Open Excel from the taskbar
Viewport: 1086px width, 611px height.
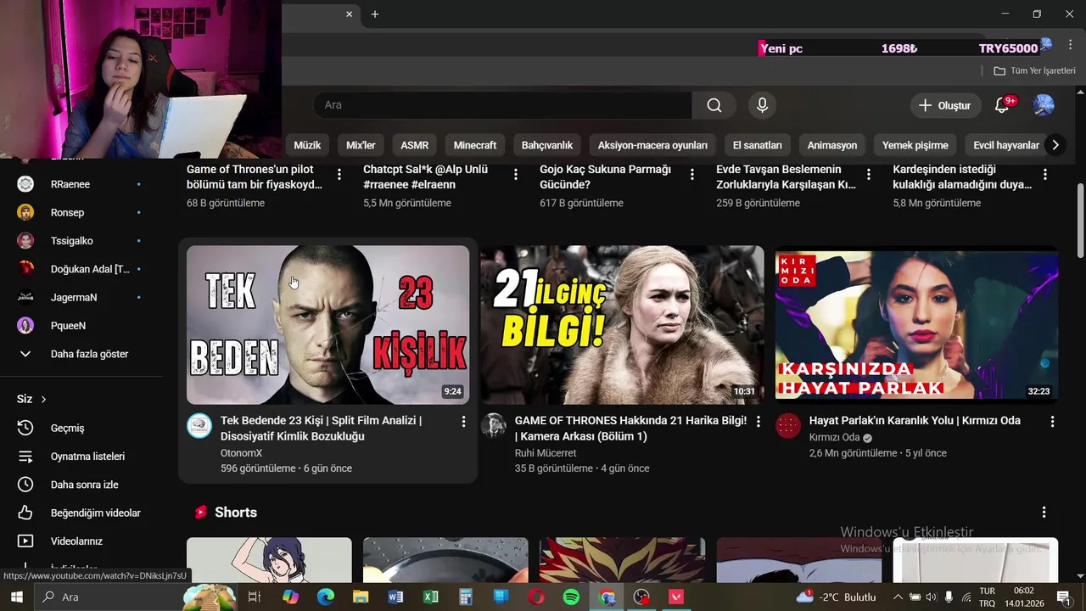coord(431,597)
